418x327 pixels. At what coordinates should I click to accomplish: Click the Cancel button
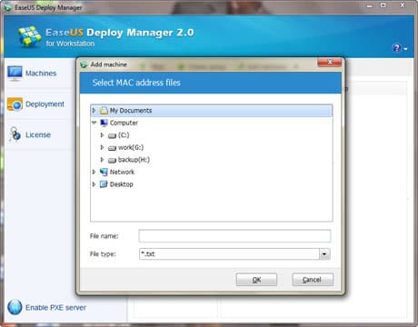(x=313, y=280)
